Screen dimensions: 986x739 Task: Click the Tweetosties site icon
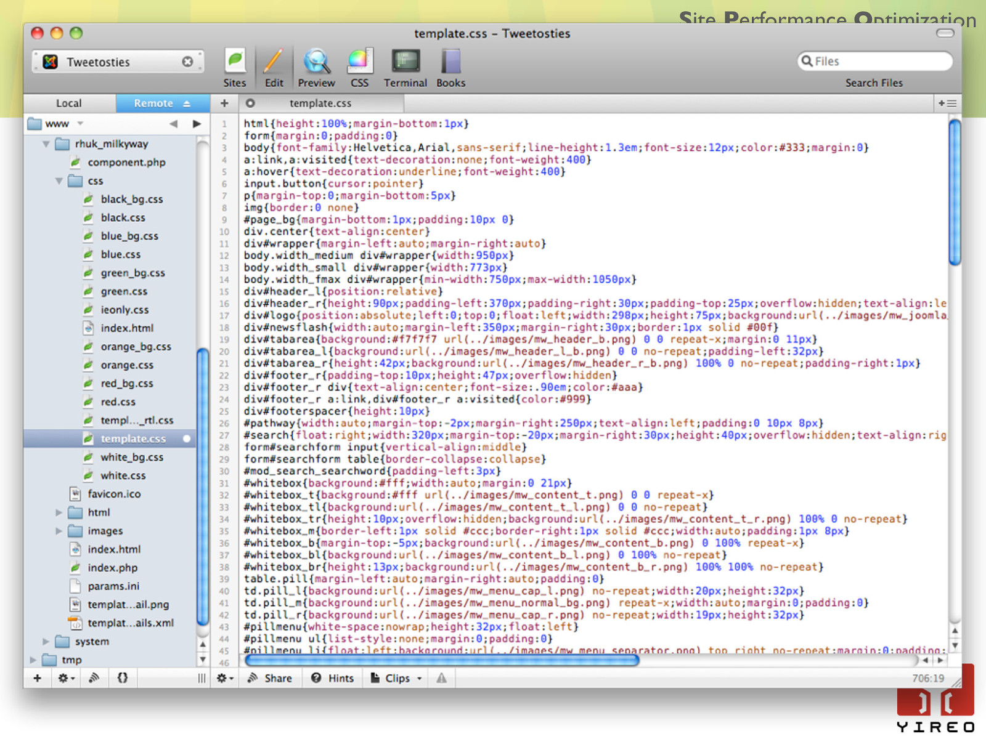(x=51, y=62)
